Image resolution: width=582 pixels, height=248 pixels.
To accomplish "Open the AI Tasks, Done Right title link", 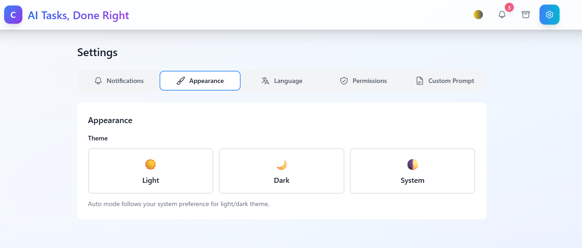I will (x=79, y=15).
